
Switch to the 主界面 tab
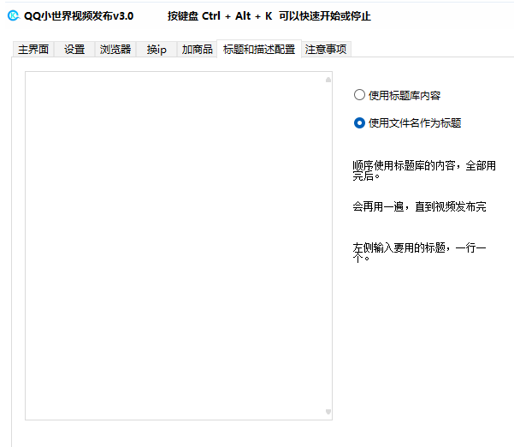click(x=33, y=50)
